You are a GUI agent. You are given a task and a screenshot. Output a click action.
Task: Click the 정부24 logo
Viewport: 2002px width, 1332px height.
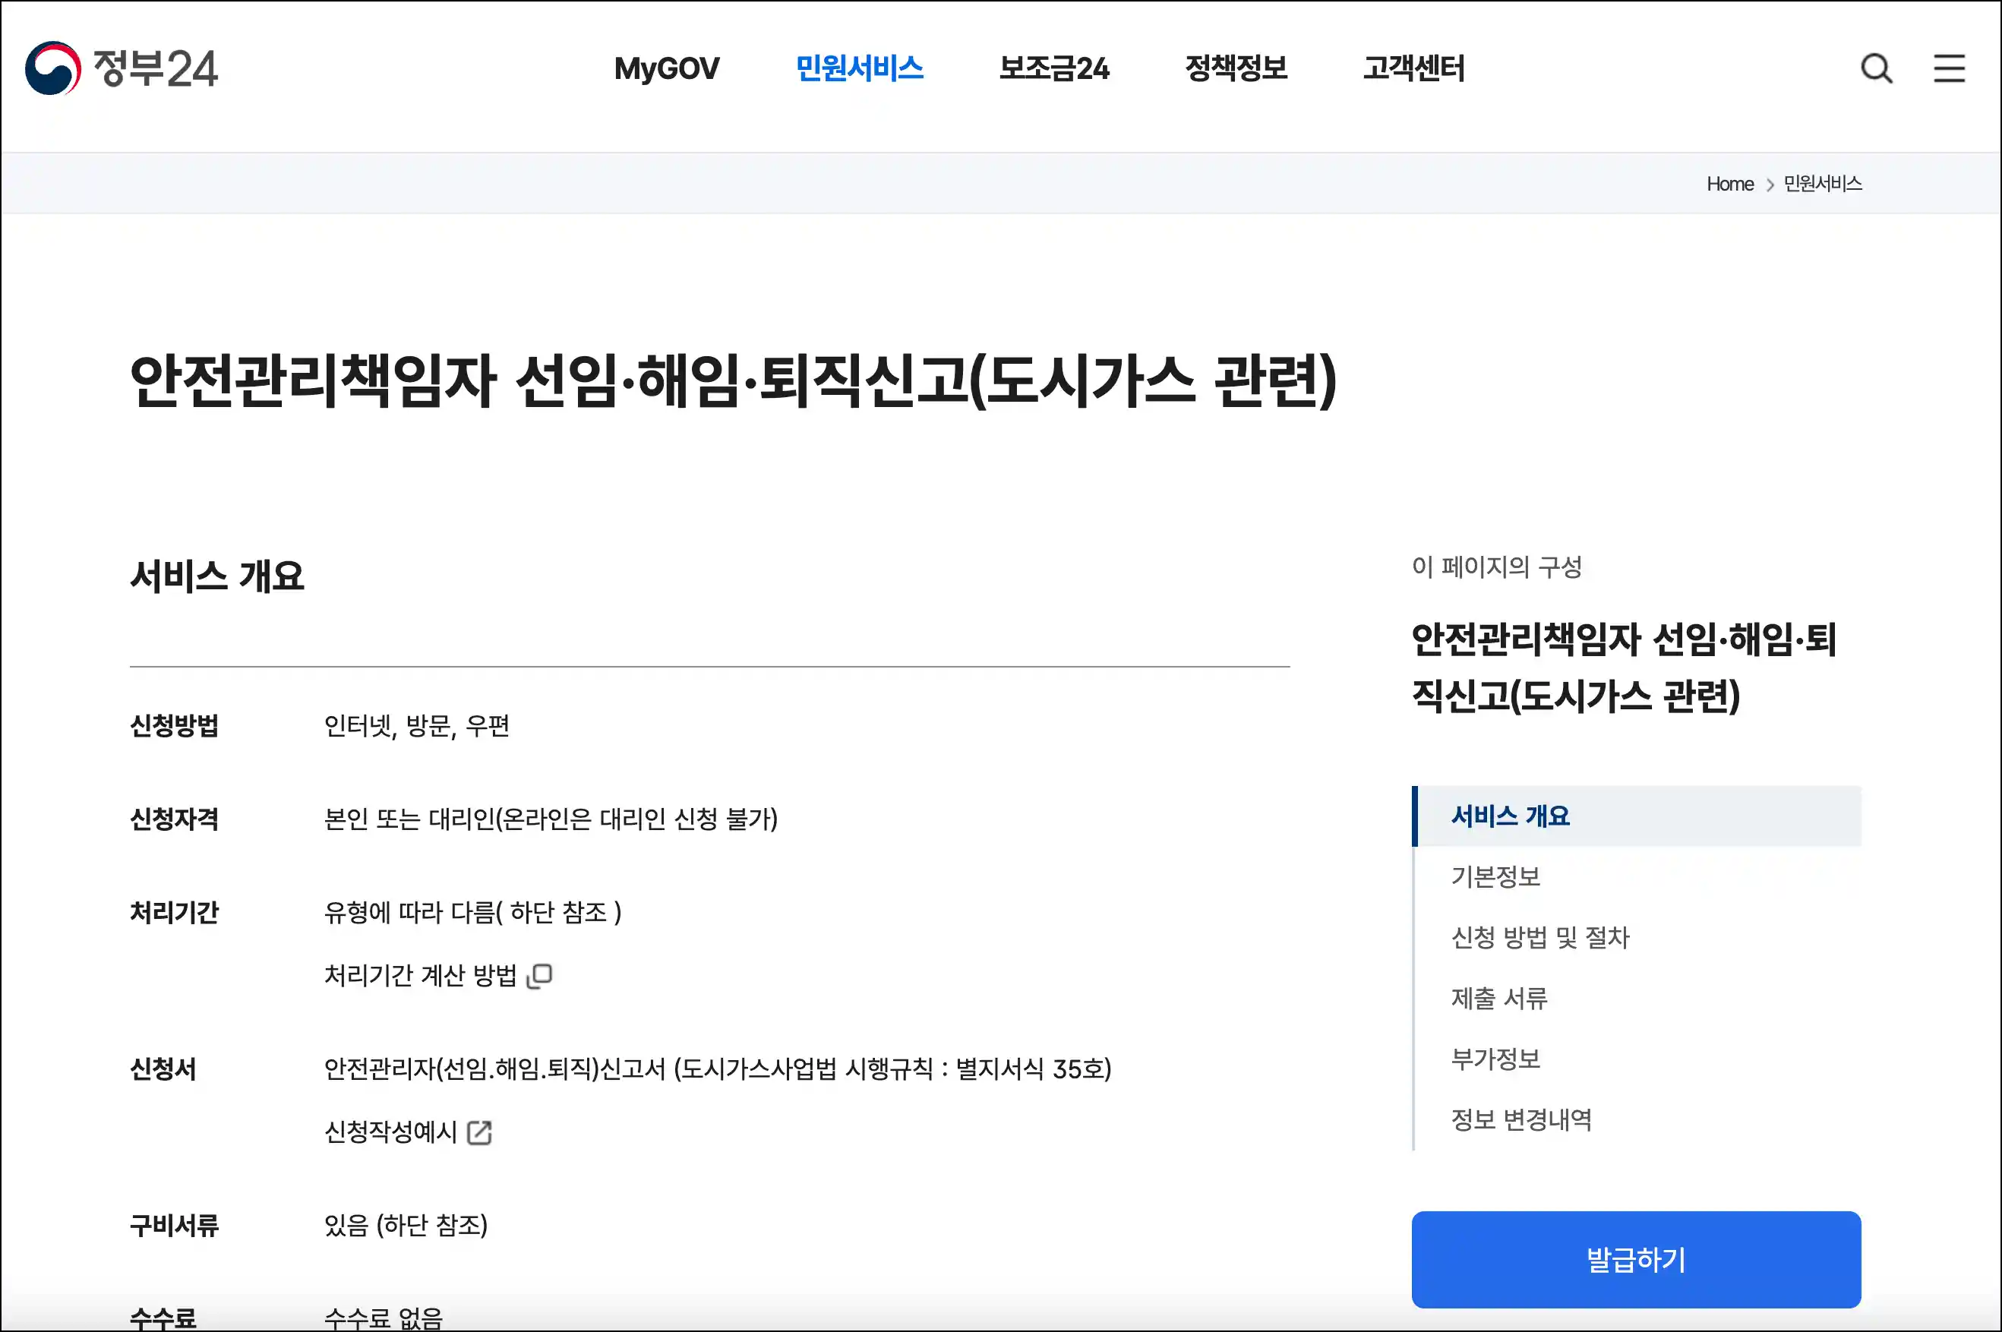[121, 68]
